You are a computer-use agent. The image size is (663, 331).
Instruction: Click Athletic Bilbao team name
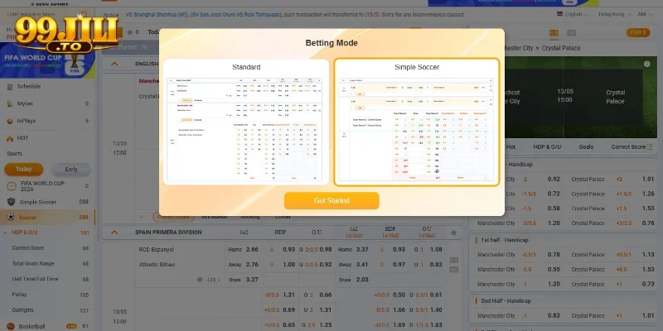[x=157, y=265]
